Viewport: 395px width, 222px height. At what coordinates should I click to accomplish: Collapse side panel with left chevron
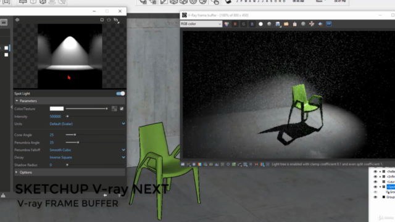pyautogui.click(x=12, y=107)
